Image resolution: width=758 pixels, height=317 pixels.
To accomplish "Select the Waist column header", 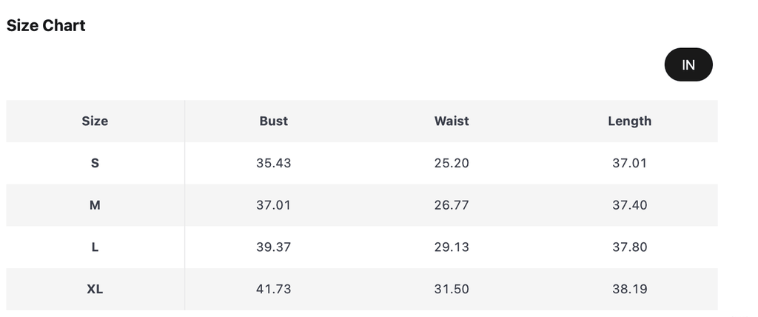I will 452,121.
